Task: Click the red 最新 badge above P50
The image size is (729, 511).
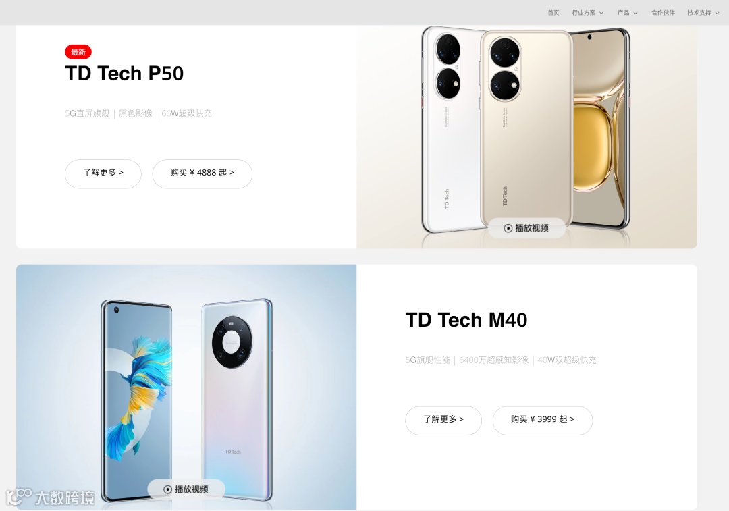Action: 78,52
